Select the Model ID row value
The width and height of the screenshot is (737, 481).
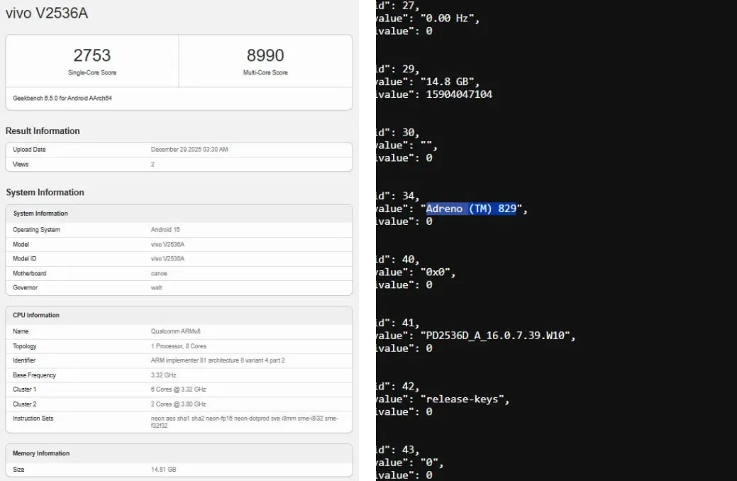pos(167,259)
